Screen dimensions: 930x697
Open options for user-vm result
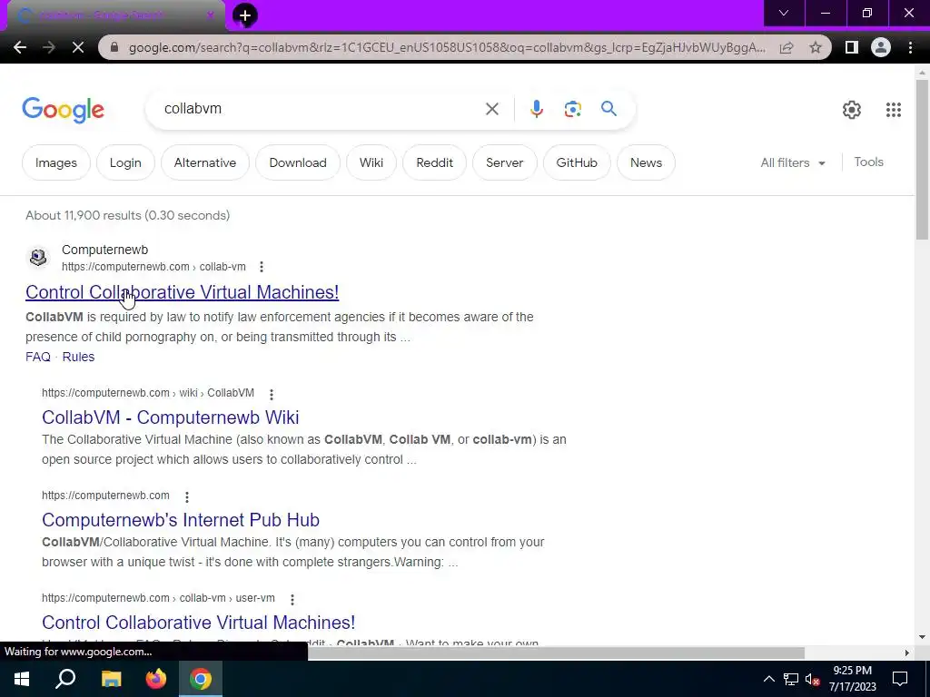click(x=292, y=599)
